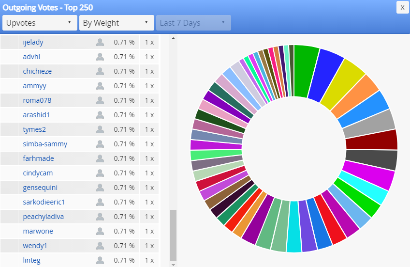Open the Last 7 Days dropdown
Image resolution: width=410 pixels, height=267 pixels.
coord(193,23)
